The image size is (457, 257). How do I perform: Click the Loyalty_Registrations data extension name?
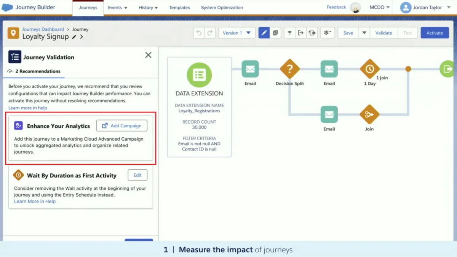pyautogui.click(x=199, y=111)
